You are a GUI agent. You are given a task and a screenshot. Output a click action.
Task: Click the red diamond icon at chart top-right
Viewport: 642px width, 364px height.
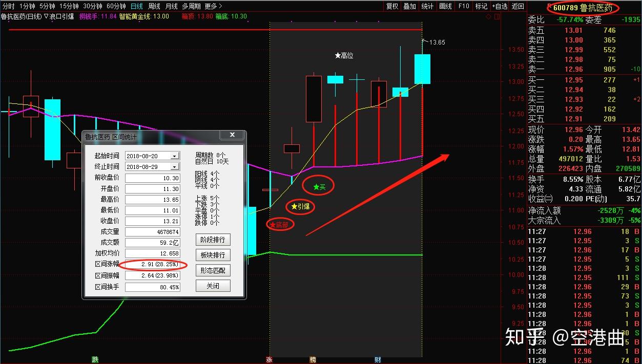pos(489,16)
